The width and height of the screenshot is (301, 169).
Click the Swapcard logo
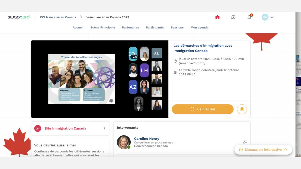coord(19,17)
